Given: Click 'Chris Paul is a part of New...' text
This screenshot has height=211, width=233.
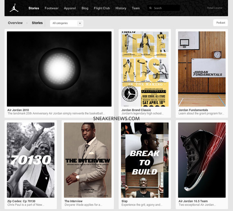Looking at the screenshot, I should coord(26,205).
